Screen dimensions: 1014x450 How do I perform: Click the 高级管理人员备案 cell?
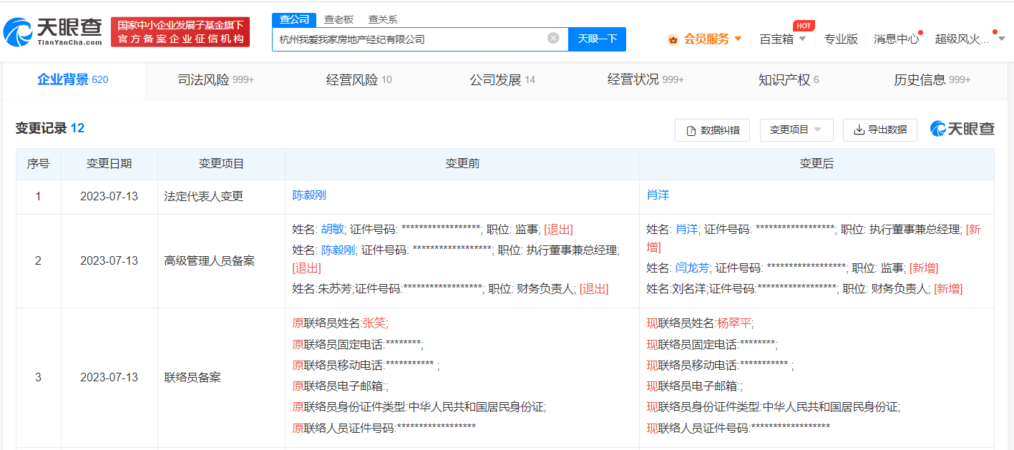coord(221,260)
